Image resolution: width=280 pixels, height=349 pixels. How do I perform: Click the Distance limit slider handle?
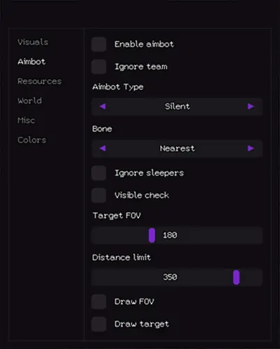click(x=237, y=278)
